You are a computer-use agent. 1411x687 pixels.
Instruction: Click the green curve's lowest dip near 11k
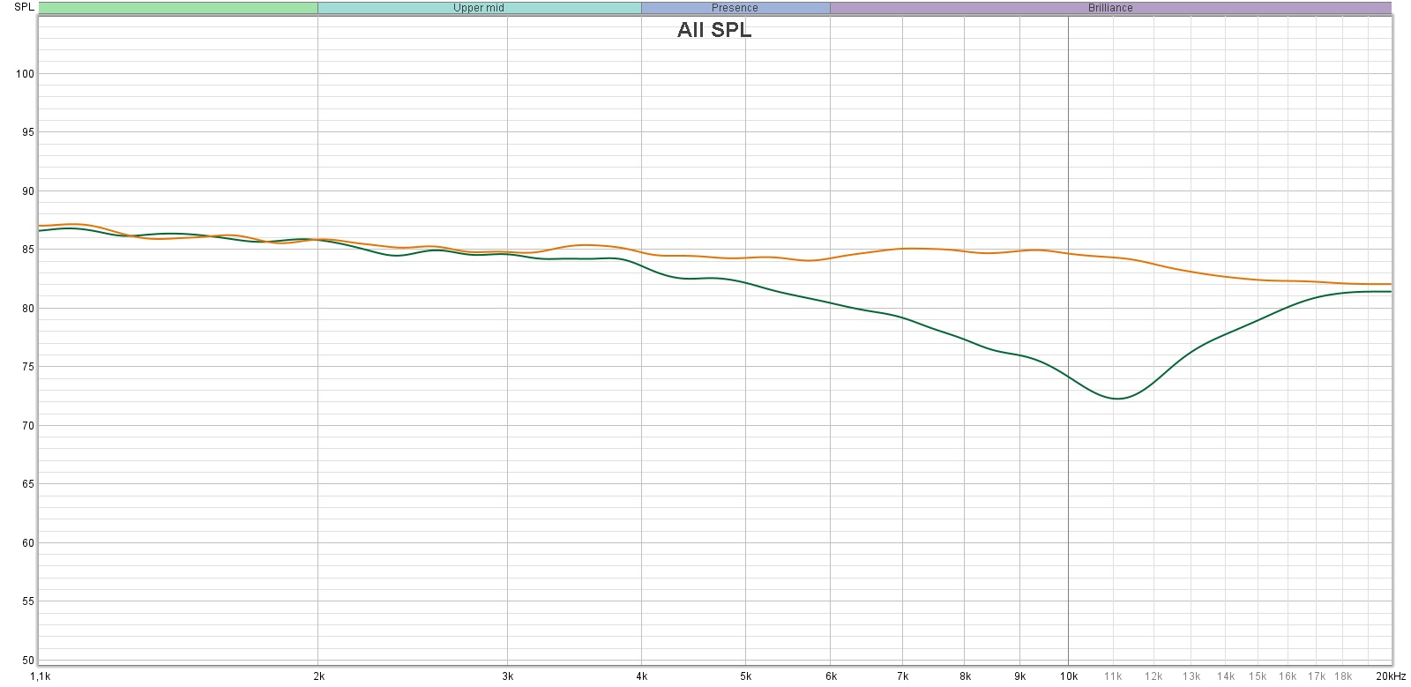pyautogui.click(x=1117, y=399)
